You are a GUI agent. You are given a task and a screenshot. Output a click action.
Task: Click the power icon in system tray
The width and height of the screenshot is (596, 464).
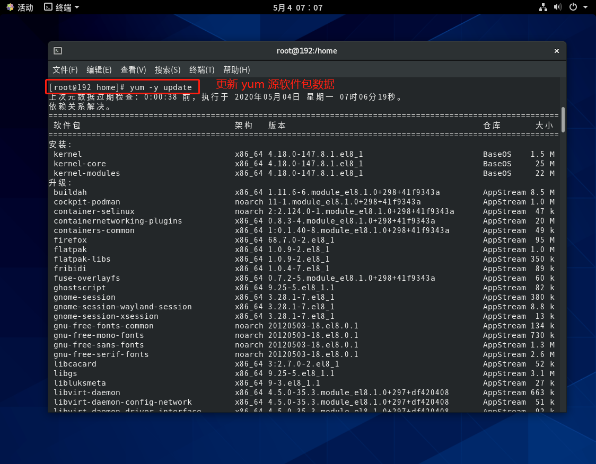coord(573,7)
